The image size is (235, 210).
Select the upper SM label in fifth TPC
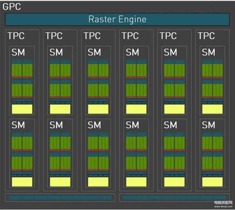[x=171, y=52]
